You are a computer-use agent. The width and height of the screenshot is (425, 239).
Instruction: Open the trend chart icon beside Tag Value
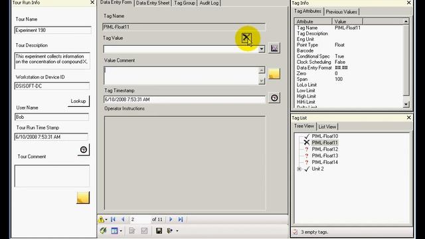point(274,48)
